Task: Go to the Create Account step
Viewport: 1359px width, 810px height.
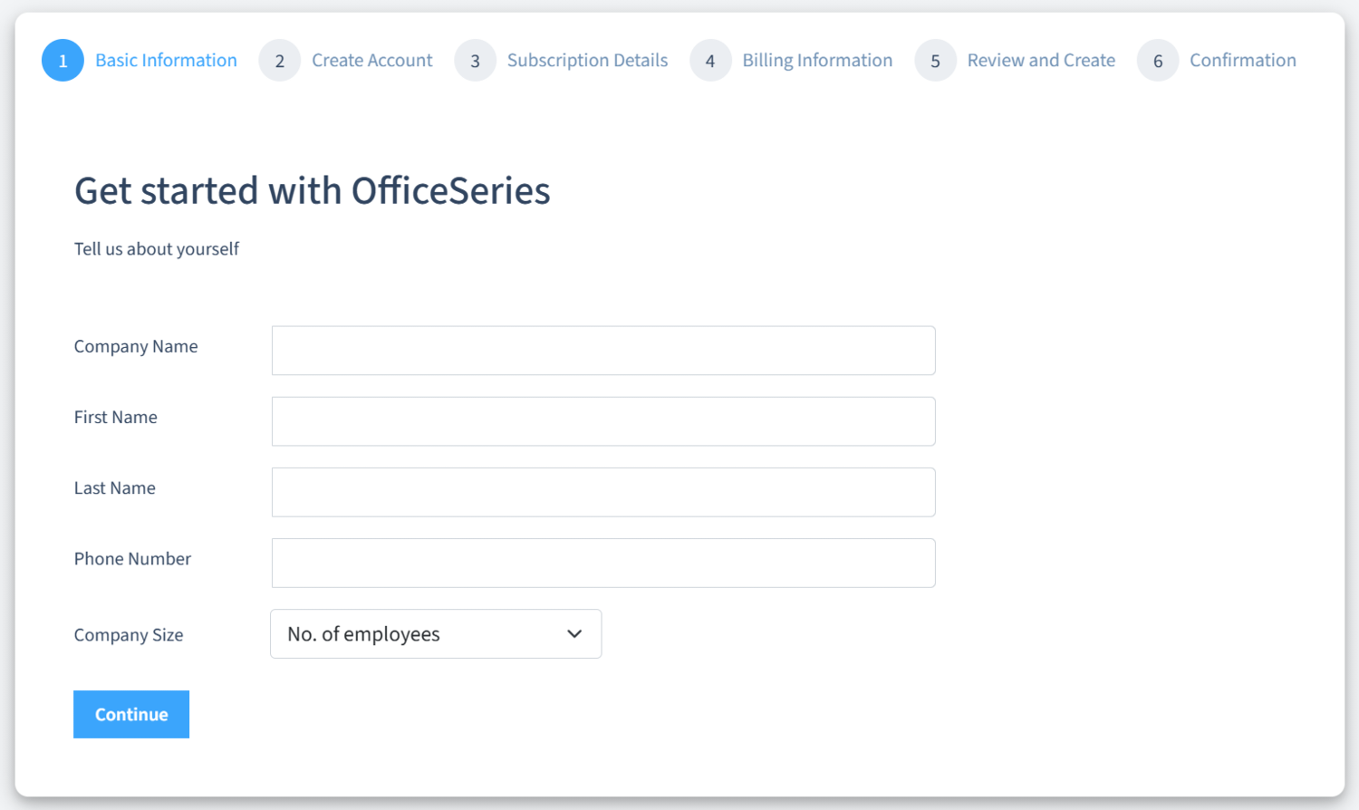Action: (371, 61)
